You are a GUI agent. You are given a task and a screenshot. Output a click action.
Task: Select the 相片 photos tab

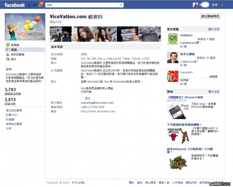pyautogui.click(x=13, y=59)
